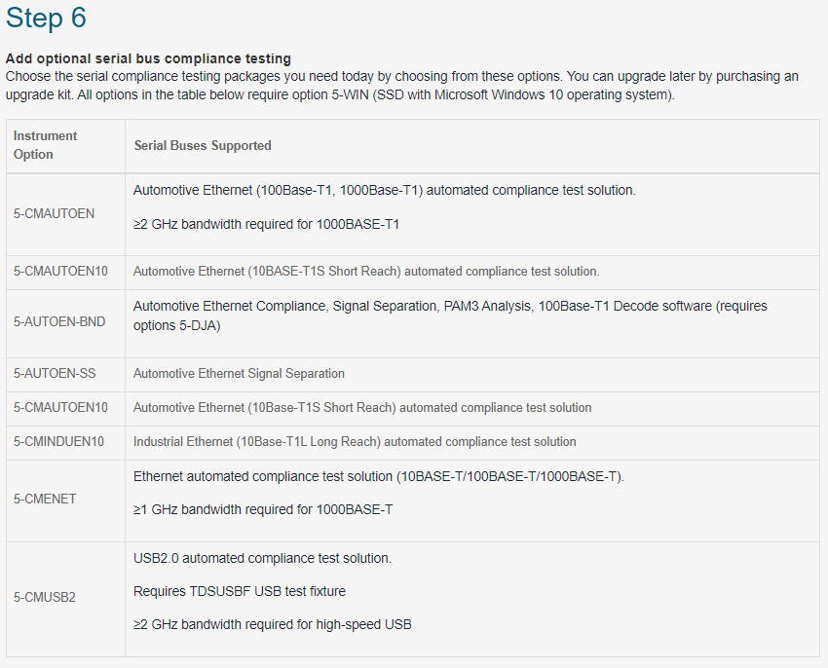Click the Serial Buses Supported column header
828x668 pixels.
point(203,146)
